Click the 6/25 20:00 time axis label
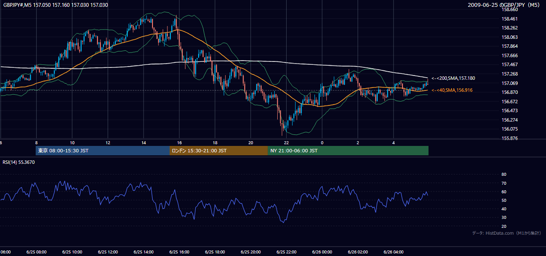Screen dimensions: 546x256 pos(251,252)
